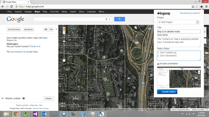Switch to Classic maps button
This screenshot has height=117, width=209.
pos(48,98)
